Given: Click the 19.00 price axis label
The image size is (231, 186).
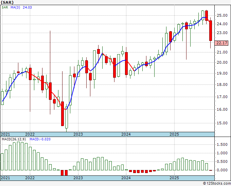Looking at the screenshot, I should [222, 73].
